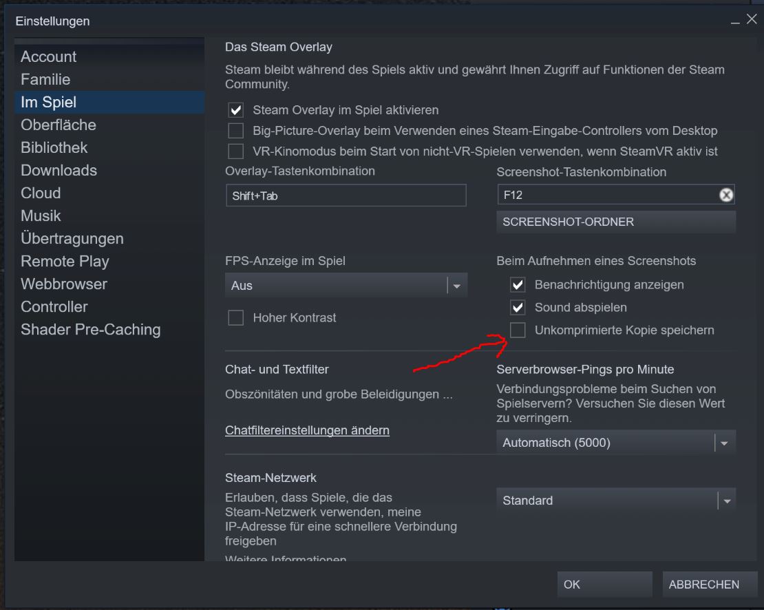
Task: Click the Overlay-Tastenkombination Shift+Tab field
Action: pyautogui.click(x=346, y=196)
